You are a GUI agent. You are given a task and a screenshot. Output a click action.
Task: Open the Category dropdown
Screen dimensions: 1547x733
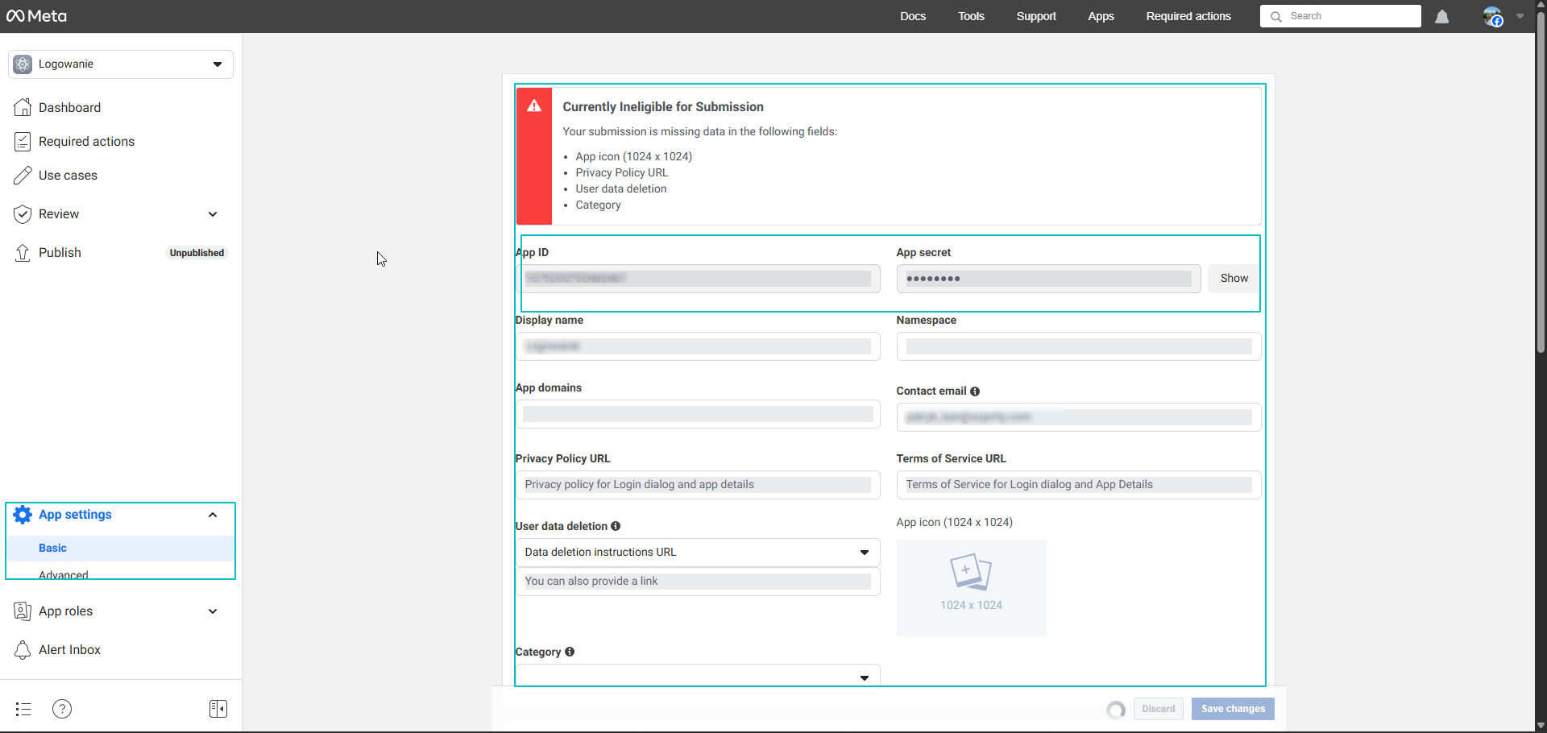coord(697,677)
